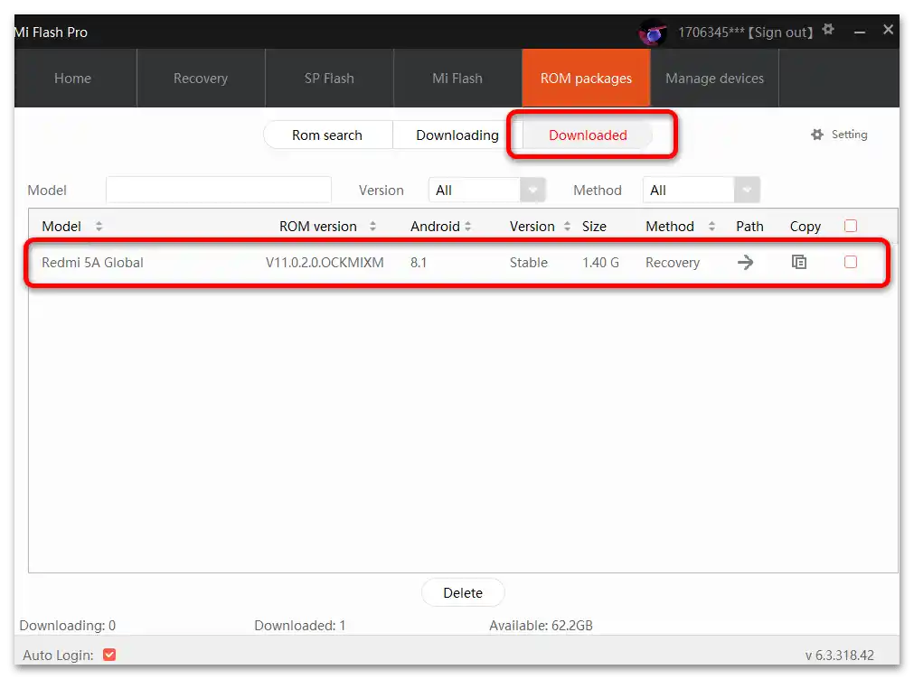Viewport: 914px width, 679px height.
Task: Go to the Mi Flash tab
Action: tap(457, 78)
